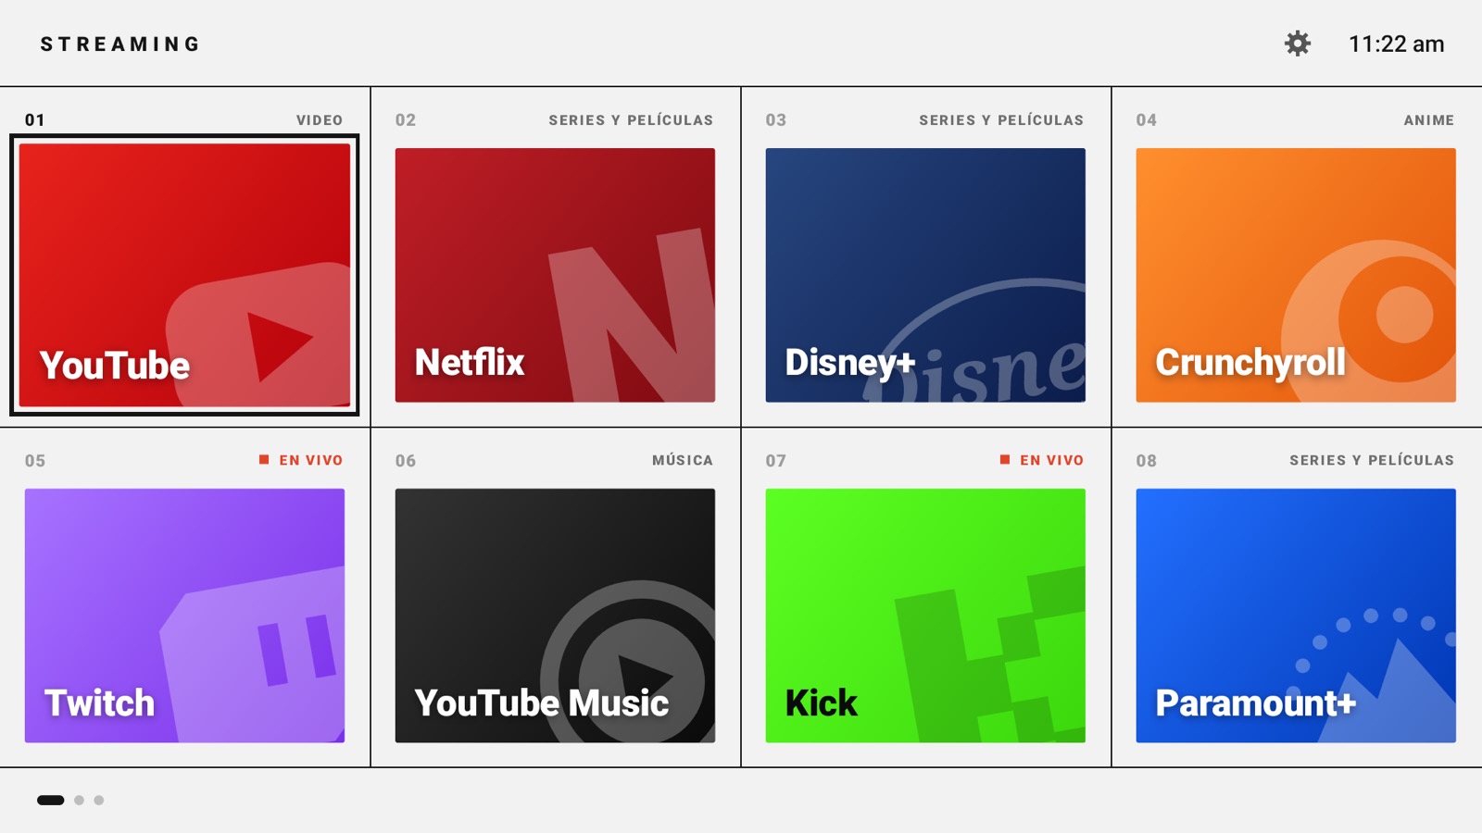Go to the second page dot
Screen dimensions: 1482x833
[x=80, y=800]
